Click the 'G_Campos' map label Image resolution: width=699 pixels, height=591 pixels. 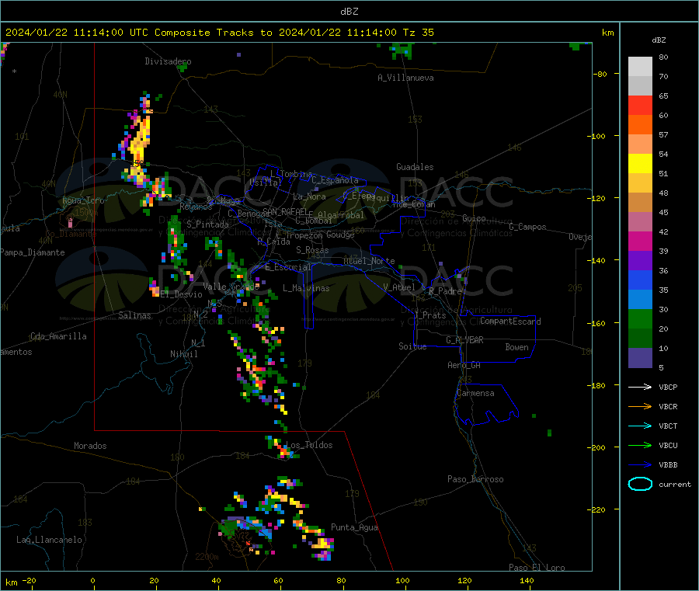point(527,227)
